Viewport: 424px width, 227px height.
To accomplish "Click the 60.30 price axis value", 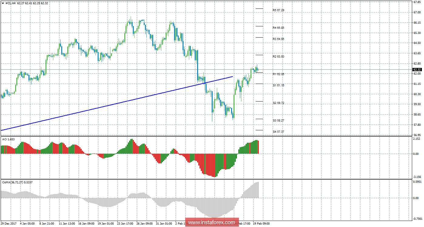I will pyautogui.click(x=417, y=94).
